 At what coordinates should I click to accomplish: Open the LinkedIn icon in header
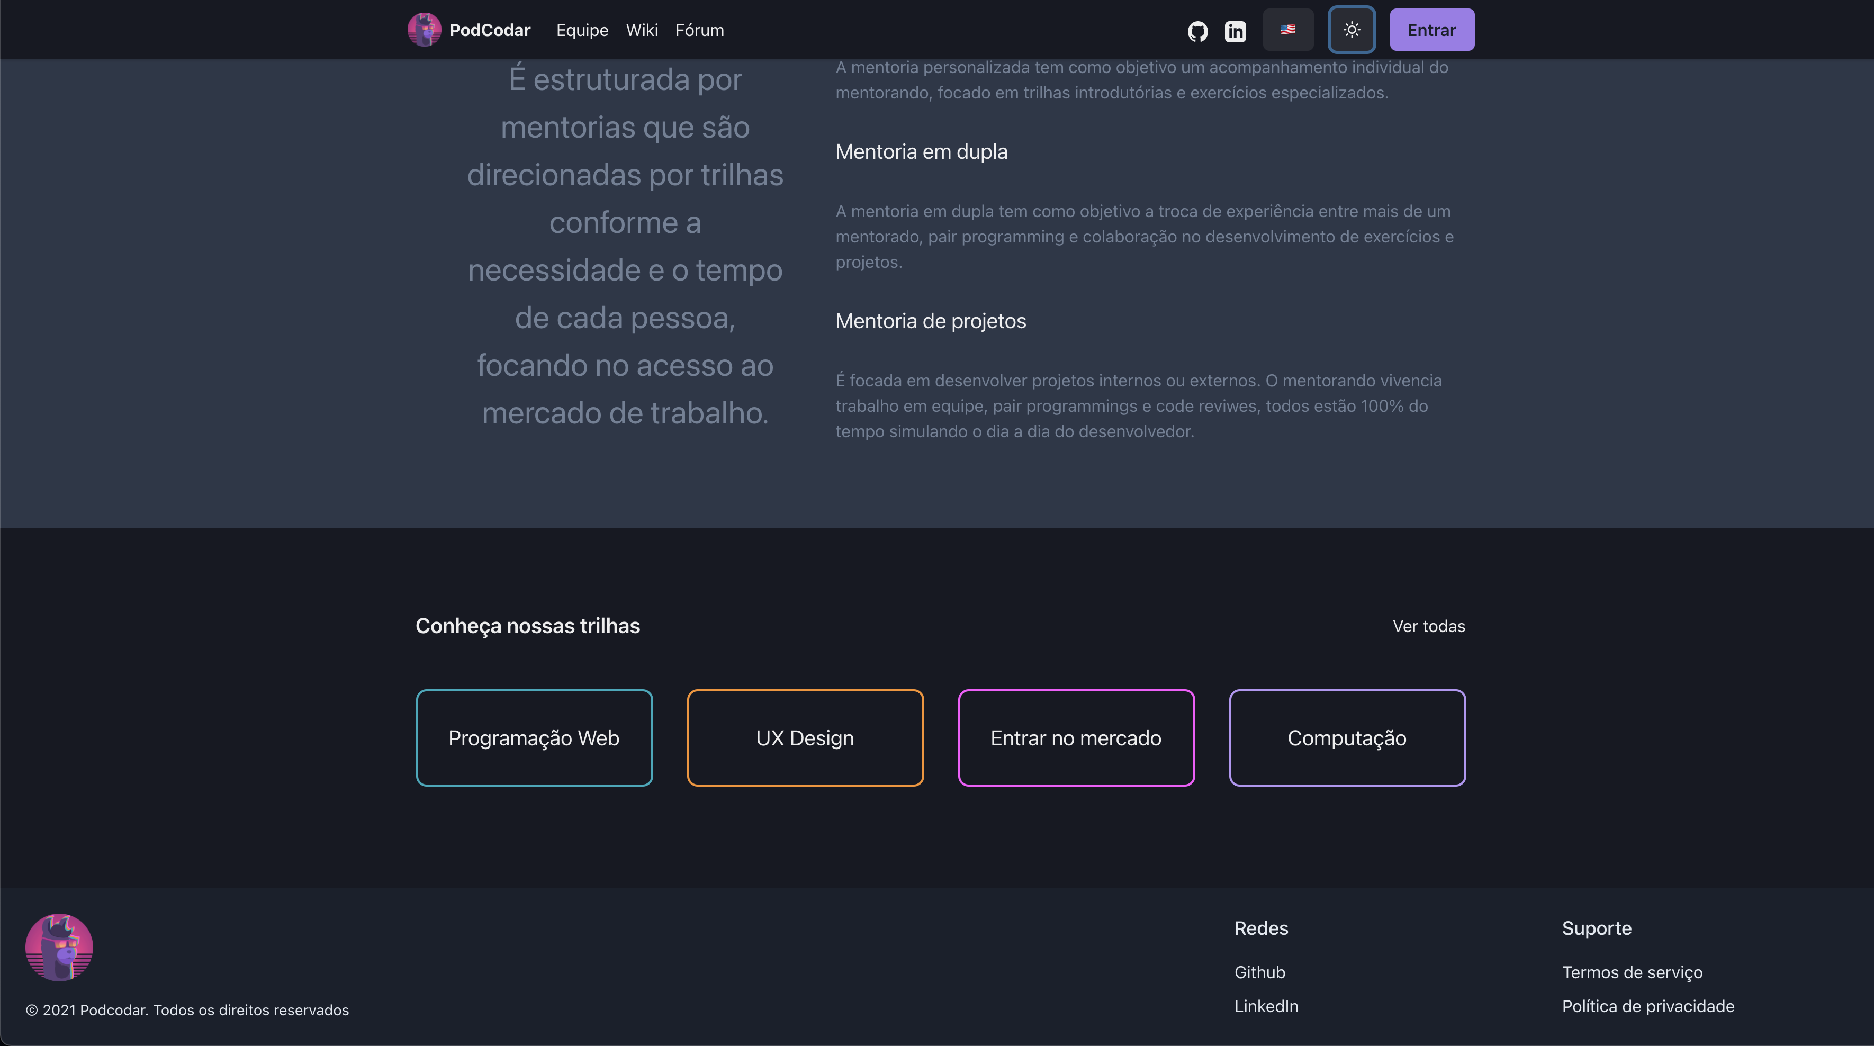click(1235, 31)
